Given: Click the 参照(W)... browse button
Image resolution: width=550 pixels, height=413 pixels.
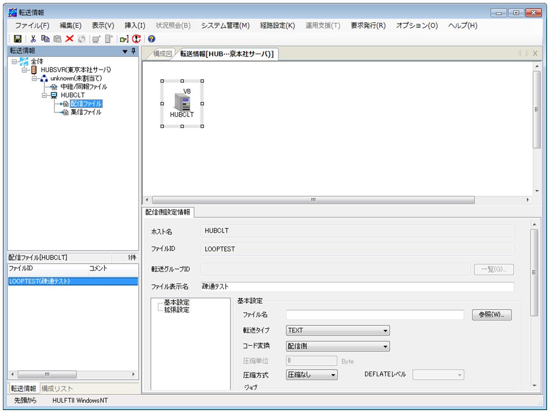Looking at the screenshot, I should (492, 315).
